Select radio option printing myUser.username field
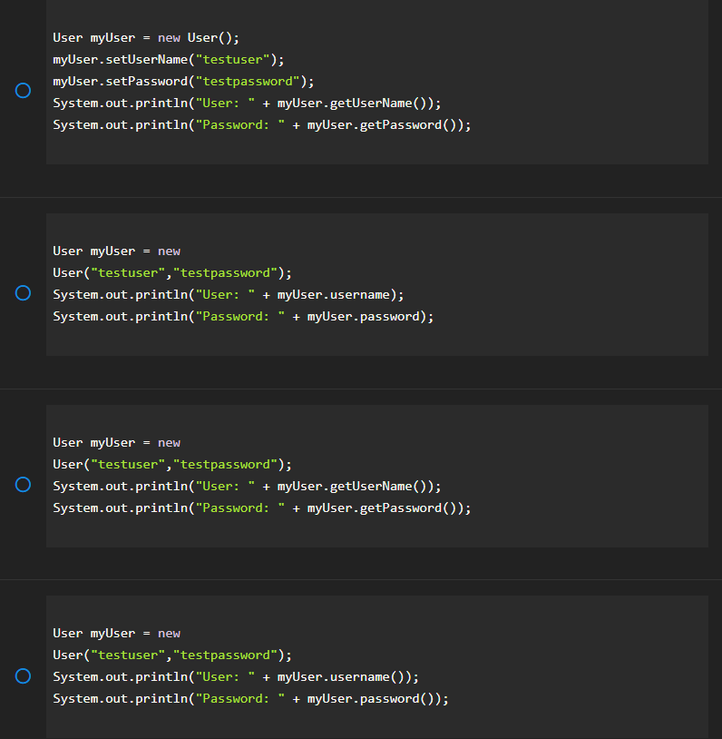The image size is (722, 739). 23,293
